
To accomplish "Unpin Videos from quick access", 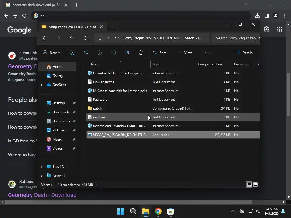I will 74,148.
